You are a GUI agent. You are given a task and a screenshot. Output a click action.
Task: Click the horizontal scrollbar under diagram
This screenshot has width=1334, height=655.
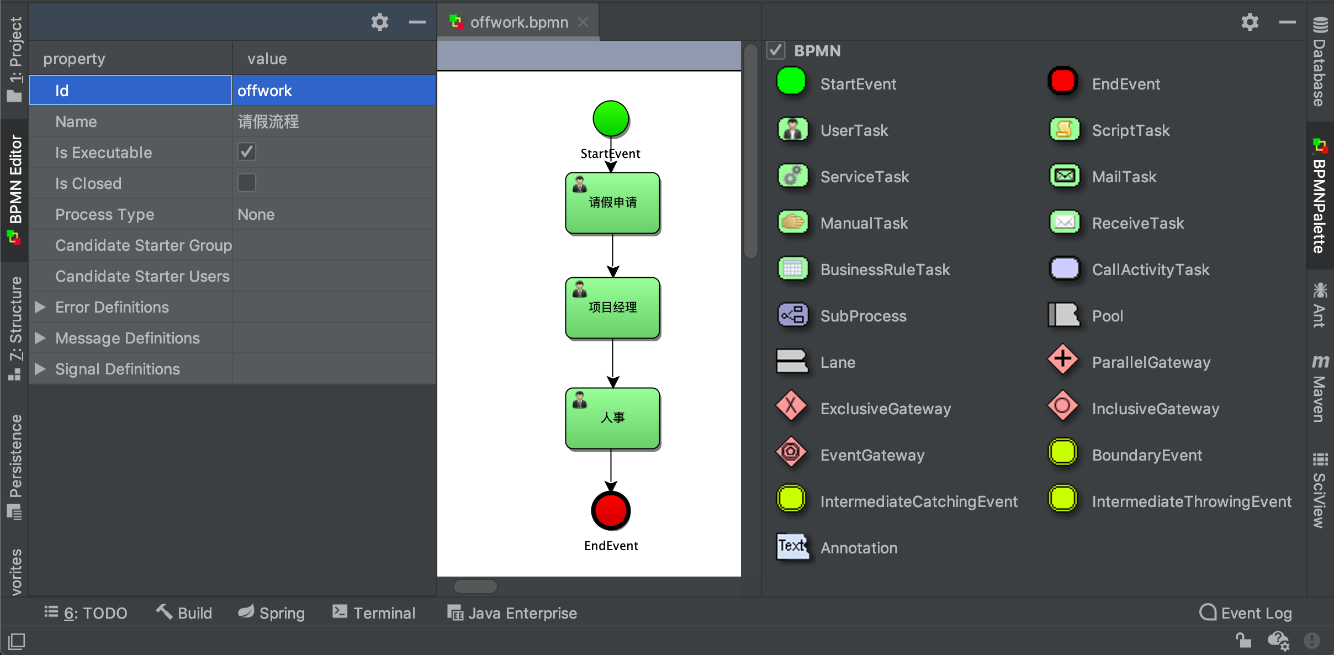475,587
